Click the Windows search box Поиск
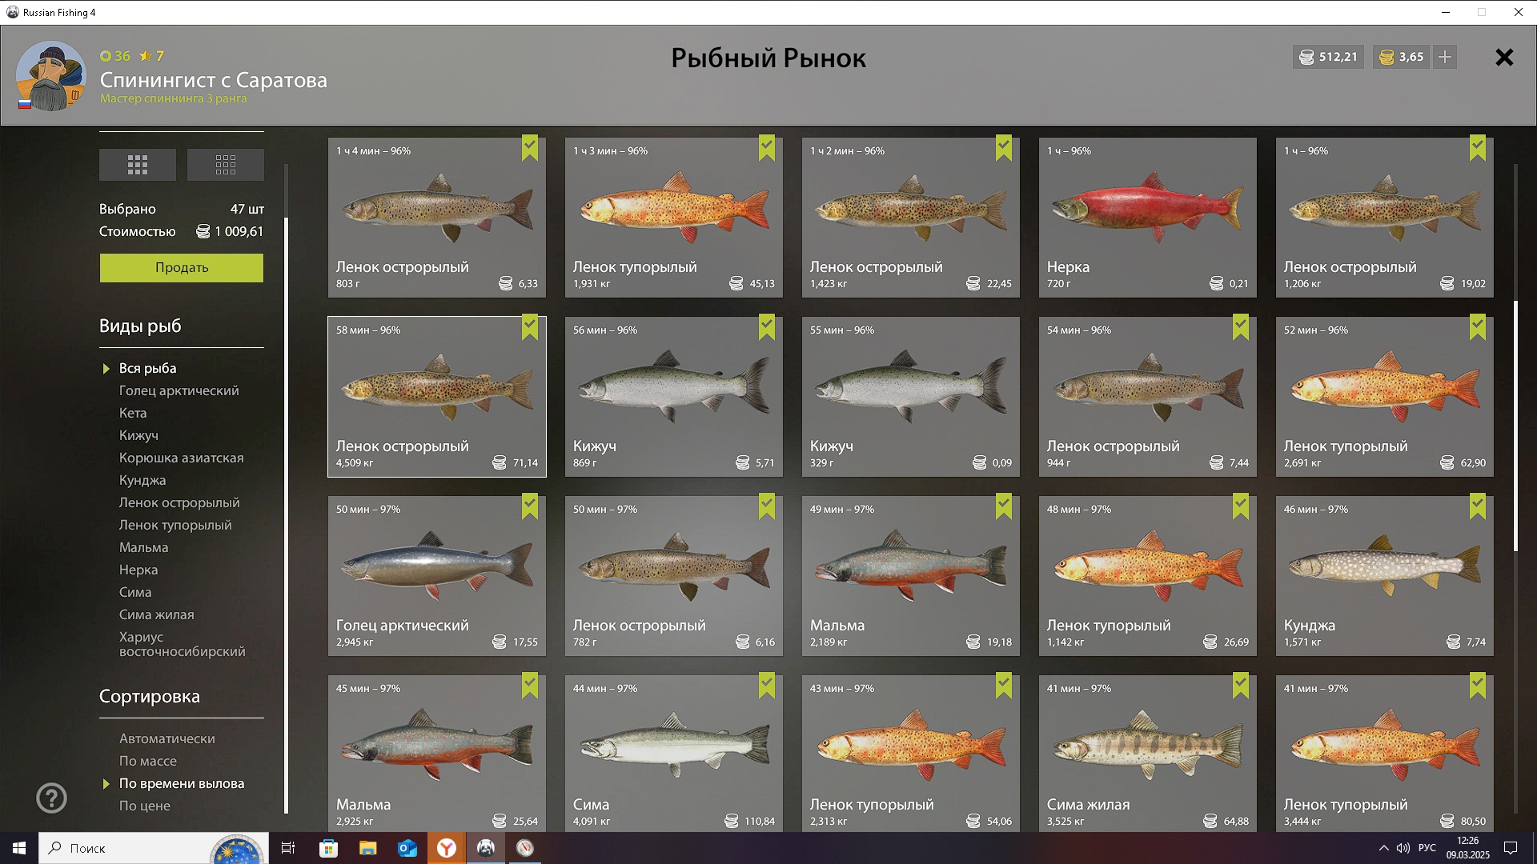The height and width of the screenshot is (864, 1537). tap(152, 848)
